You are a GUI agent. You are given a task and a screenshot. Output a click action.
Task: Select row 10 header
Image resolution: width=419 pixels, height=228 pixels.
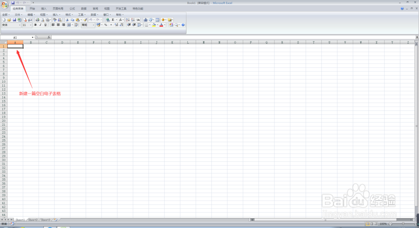(x=3, y=81)
